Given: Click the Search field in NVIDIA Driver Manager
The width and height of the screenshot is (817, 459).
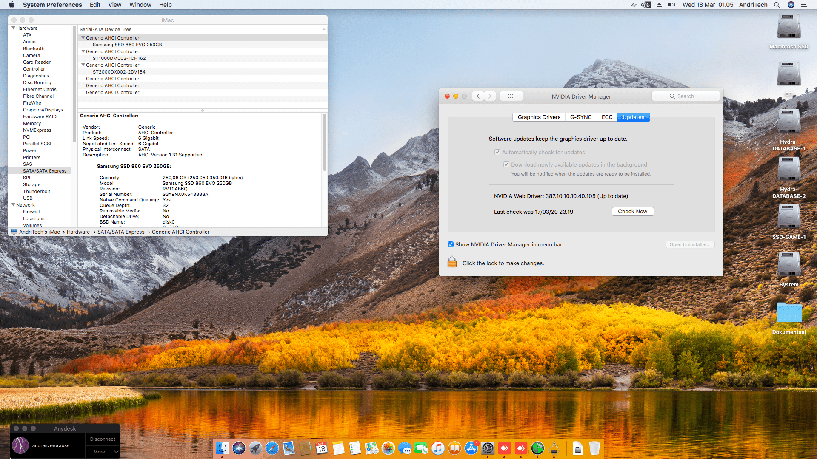Looking at the screenshot, I should pos(686,96).
